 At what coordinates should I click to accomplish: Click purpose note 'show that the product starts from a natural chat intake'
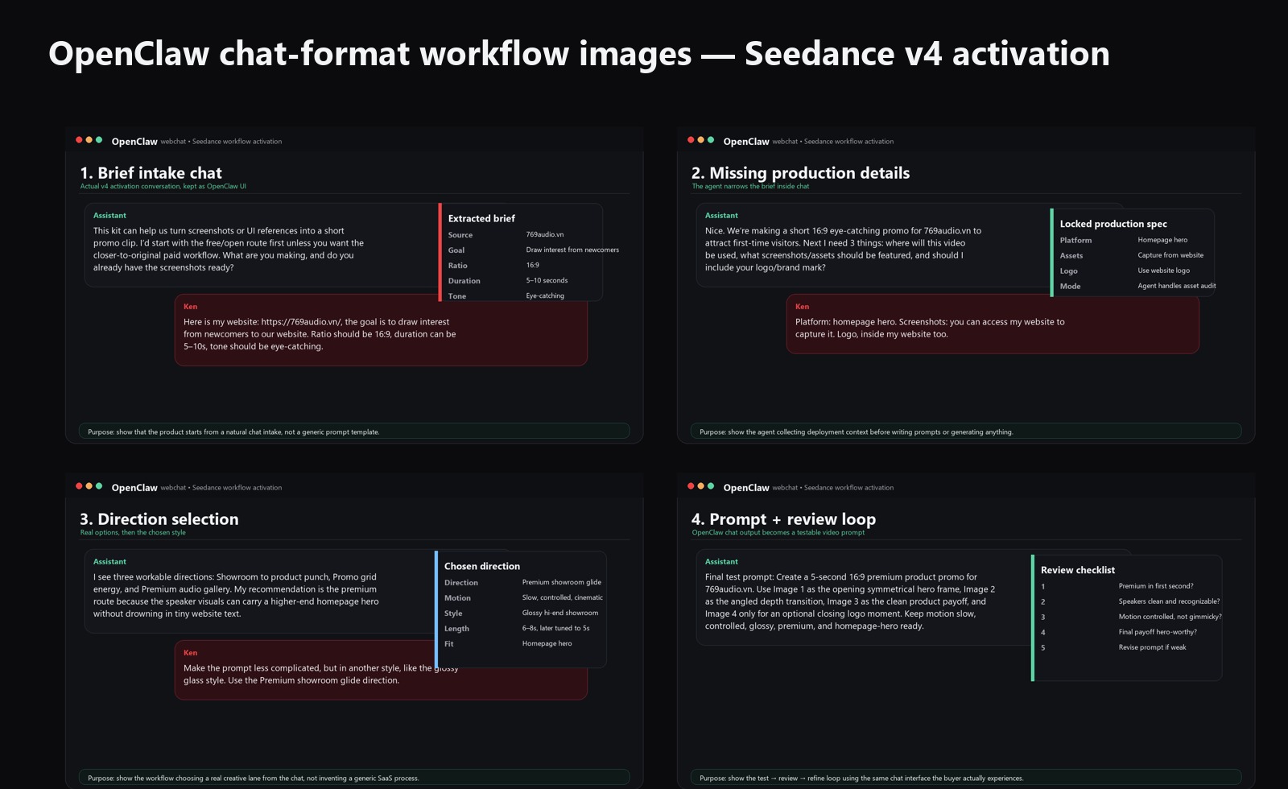coord(353,432)
